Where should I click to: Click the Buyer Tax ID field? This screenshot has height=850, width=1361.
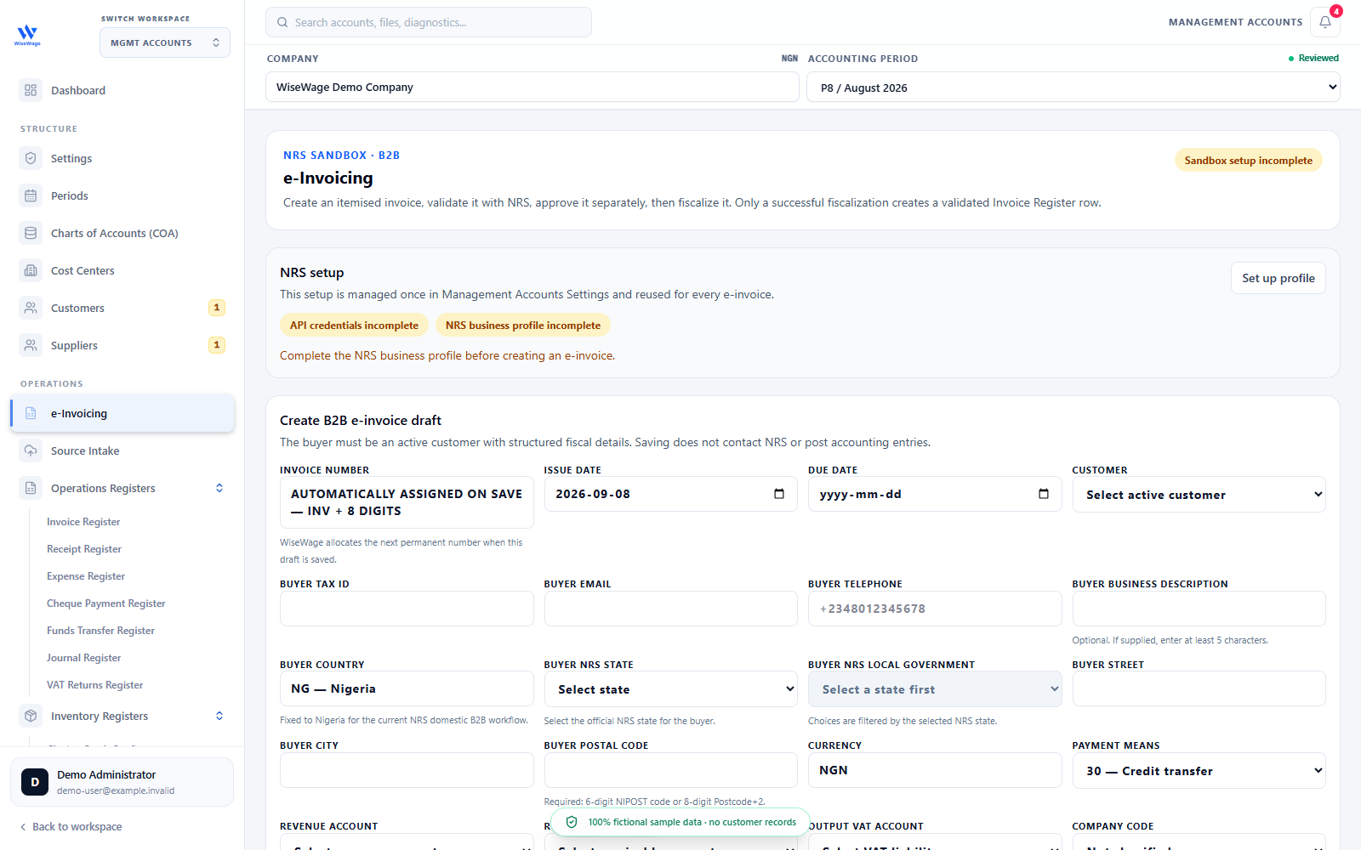tap(407, 609)
